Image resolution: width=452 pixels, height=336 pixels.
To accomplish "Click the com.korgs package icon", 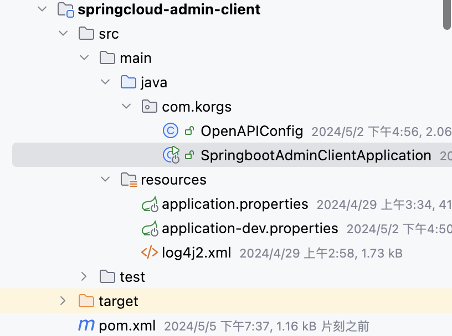I will point(149,107).
